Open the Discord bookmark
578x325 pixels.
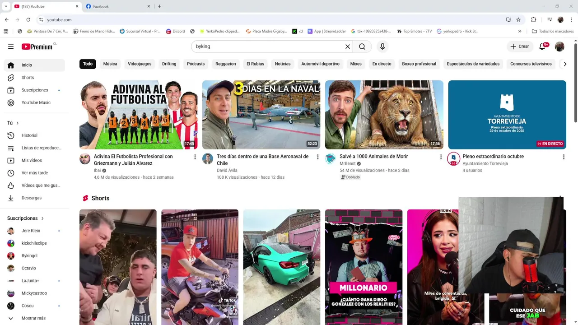[175, 32]
